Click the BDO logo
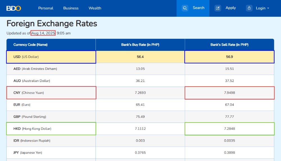This screenshot has width=281, height=161. pyautogui.click(x=13, y=8)
